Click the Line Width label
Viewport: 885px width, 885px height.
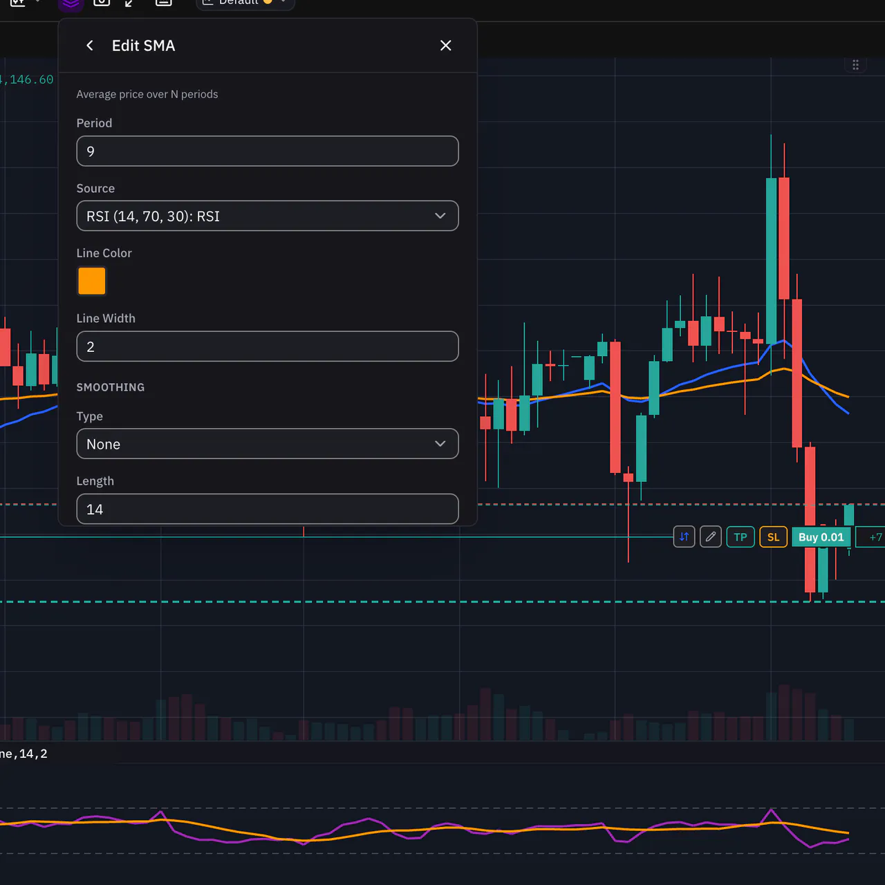(106, 318)
